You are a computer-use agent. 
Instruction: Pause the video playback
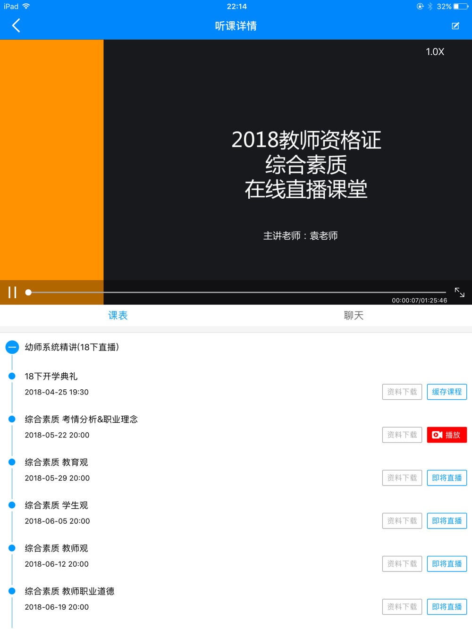(12, 293)
